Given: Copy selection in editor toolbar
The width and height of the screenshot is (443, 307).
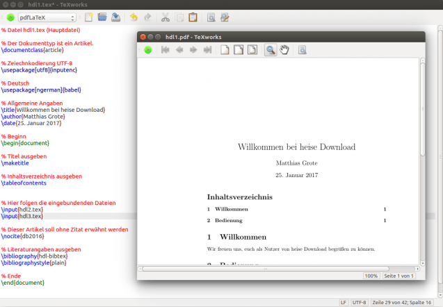Looking at the screenshot, I should [179, 17].
